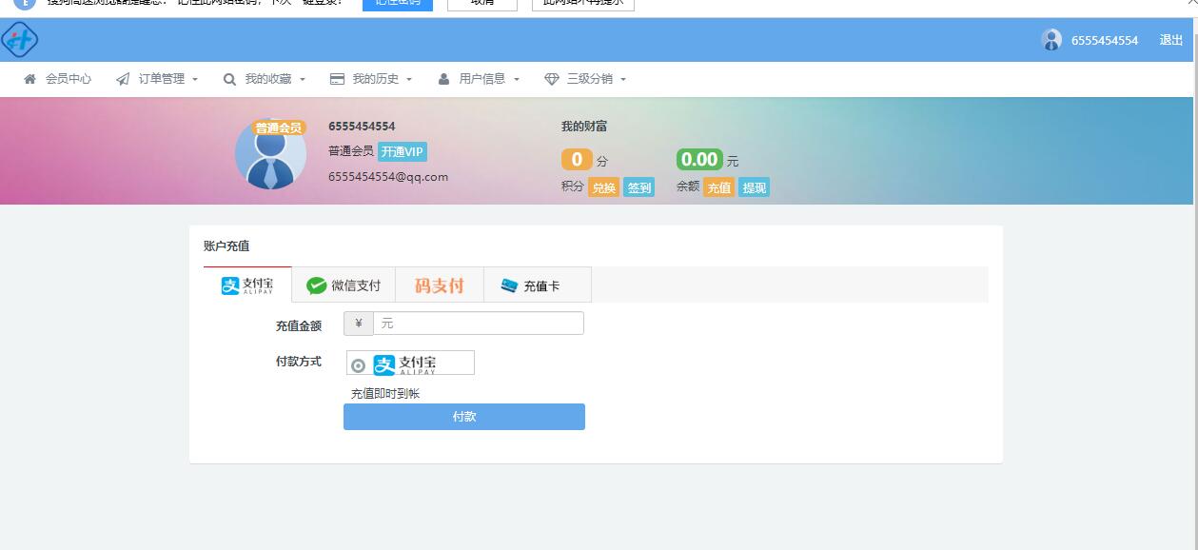This screenshot has height=550, width=1198.
Task: Switch to the 码支付 tab
Action: click(439, 285)
